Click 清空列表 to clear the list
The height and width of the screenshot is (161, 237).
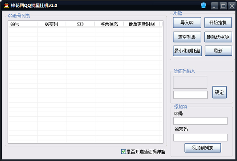pos(187,37)
